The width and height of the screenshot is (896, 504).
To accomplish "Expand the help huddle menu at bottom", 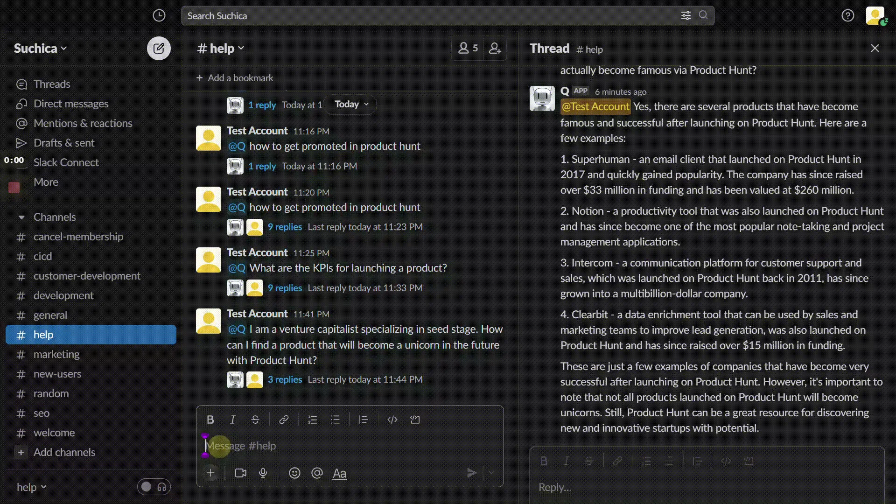I will click(x=32, y=487).
